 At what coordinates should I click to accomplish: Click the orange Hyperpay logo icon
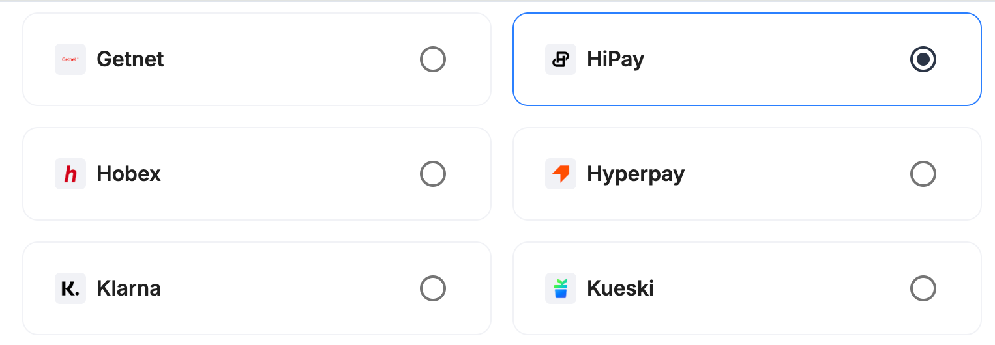(x=561, y=174)
